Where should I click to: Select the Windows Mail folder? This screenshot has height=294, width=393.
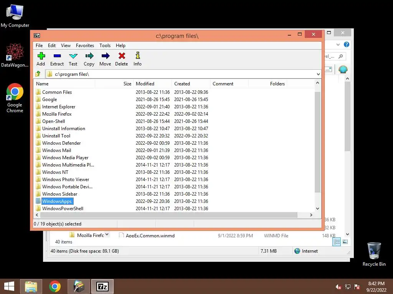click(x=56, y=150)
